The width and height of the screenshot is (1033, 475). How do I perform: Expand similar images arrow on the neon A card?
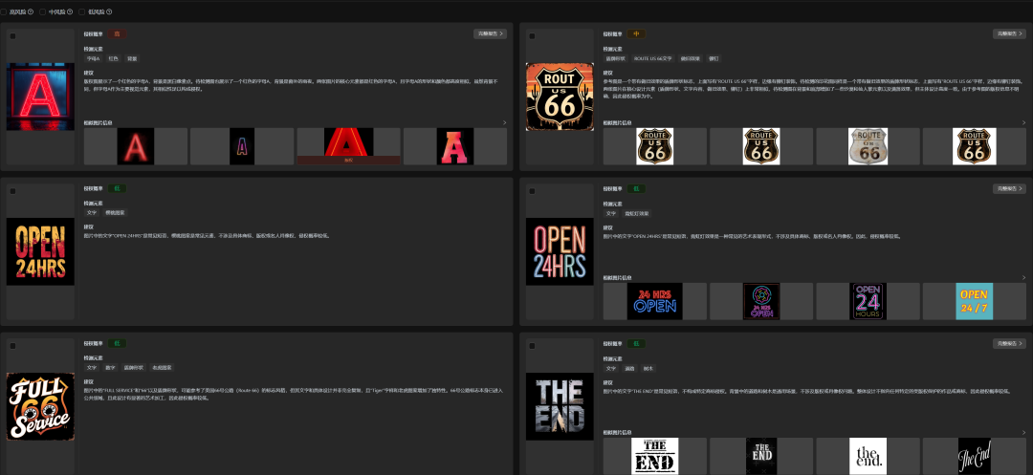pos(505,122)
